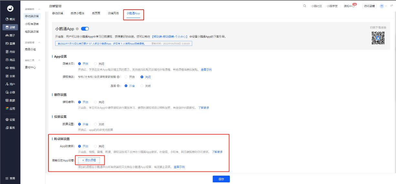Click info icon beside 小鹅通App title
This screenshot has width=396, height=184.
click(77, 29)
